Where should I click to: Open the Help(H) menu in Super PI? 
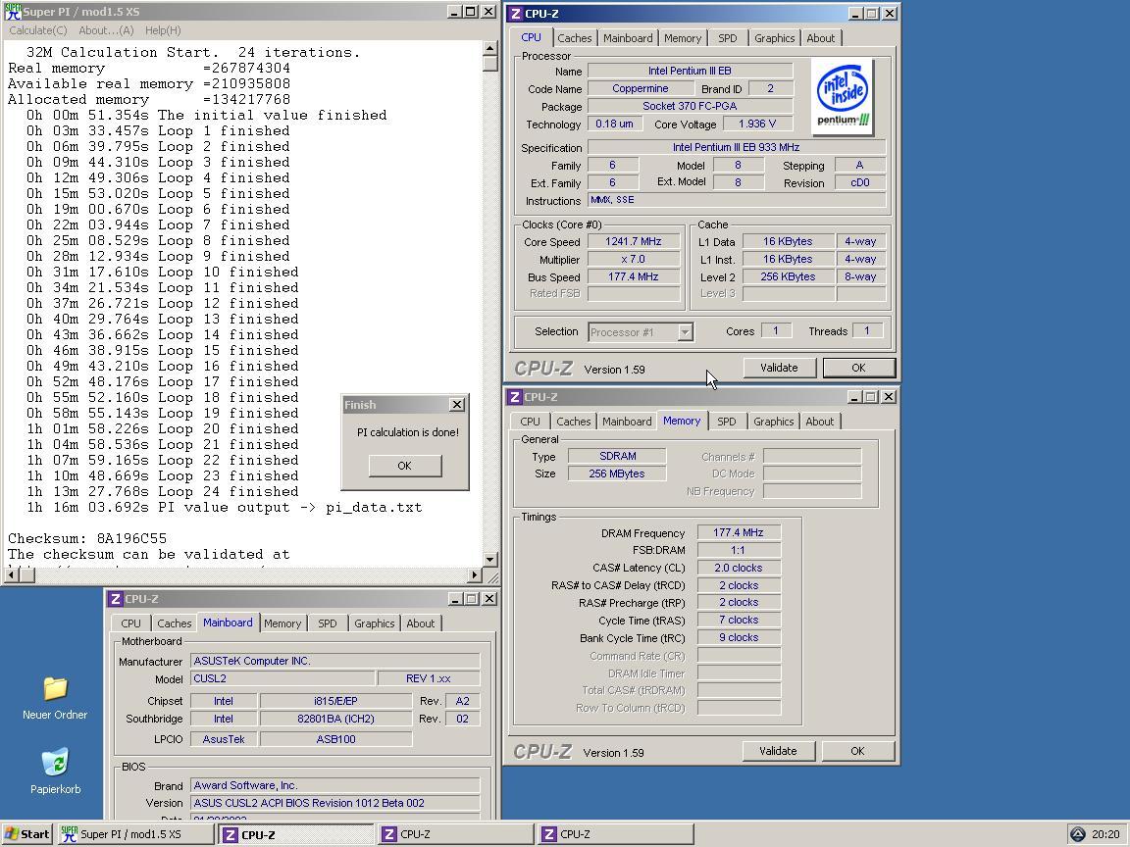coord(163,30)
